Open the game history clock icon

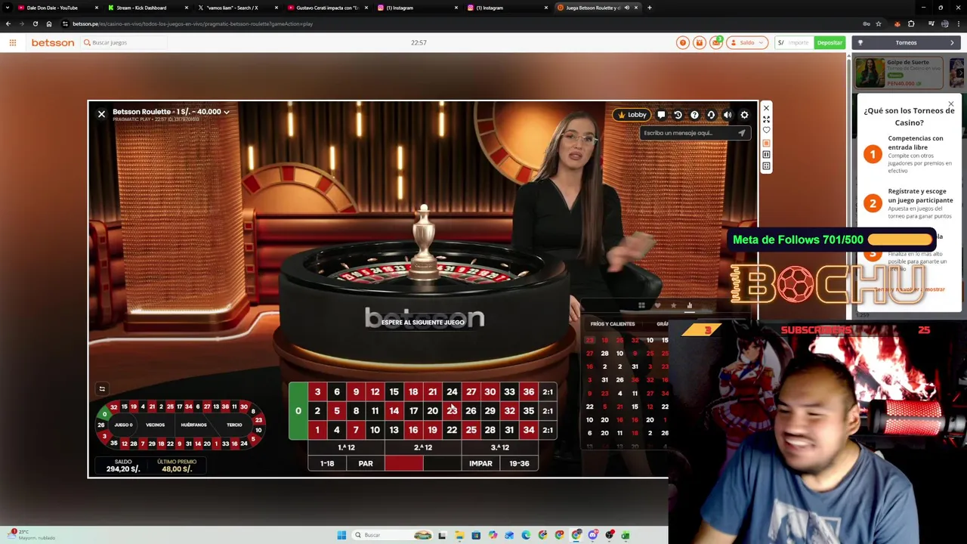coord(678,115)
